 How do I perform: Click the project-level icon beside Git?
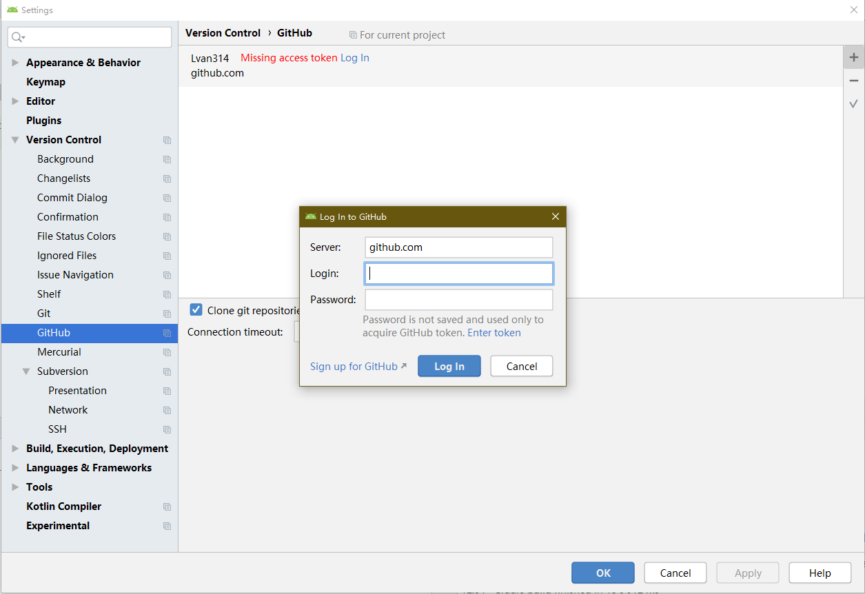click(x=167, y=314)
